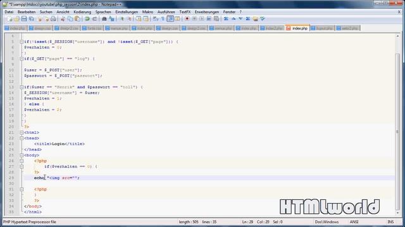Viewport: 405px width, 227px height.
Task: Open the Sprachen menu
Action: point(103,12)
